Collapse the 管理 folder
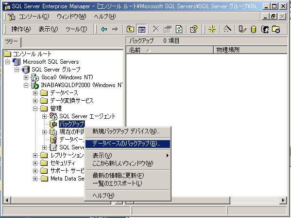Screen dimensions: 291x218 tap(35, 109)
